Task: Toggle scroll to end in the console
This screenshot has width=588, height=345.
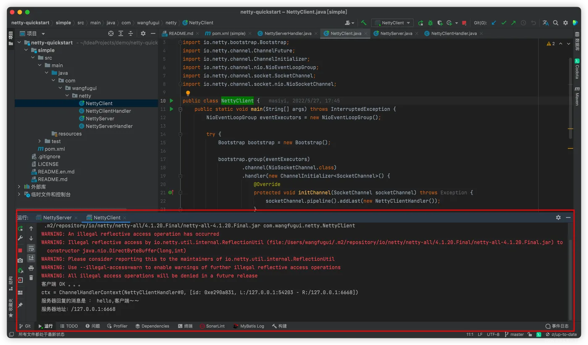Action: click(x=31, y=258)
